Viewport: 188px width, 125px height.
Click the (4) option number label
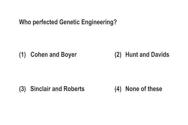(118, 89)
